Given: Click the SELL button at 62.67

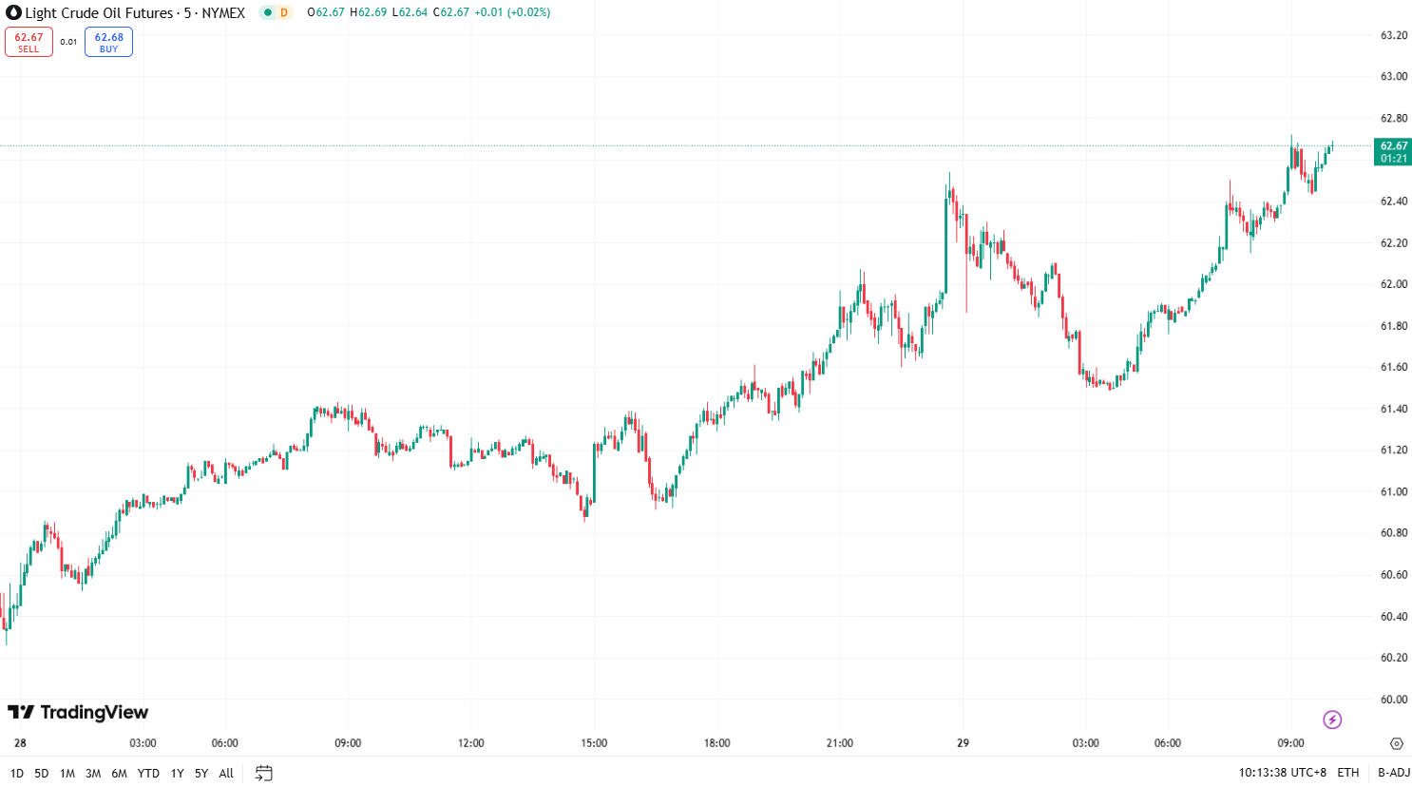Looking at the screenshot, I should (29, 42).
